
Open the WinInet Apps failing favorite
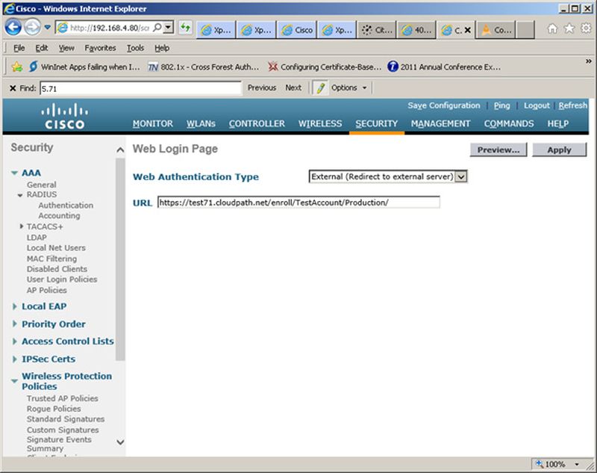pyautogui.click(x=84, y=67)
